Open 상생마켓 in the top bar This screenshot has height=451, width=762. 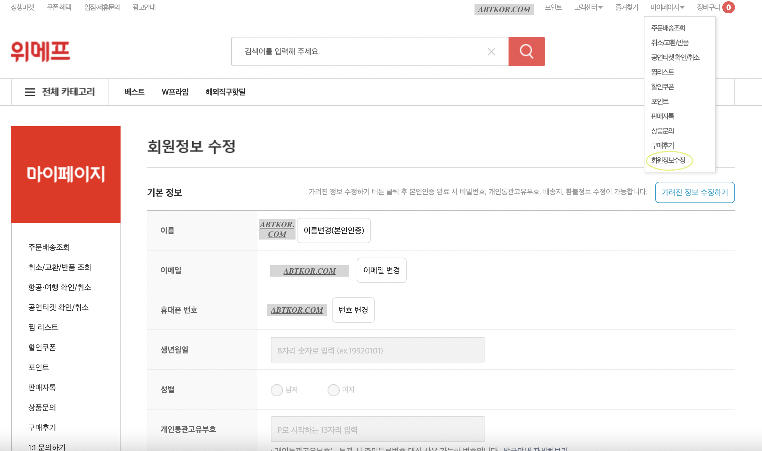(23, 7)
